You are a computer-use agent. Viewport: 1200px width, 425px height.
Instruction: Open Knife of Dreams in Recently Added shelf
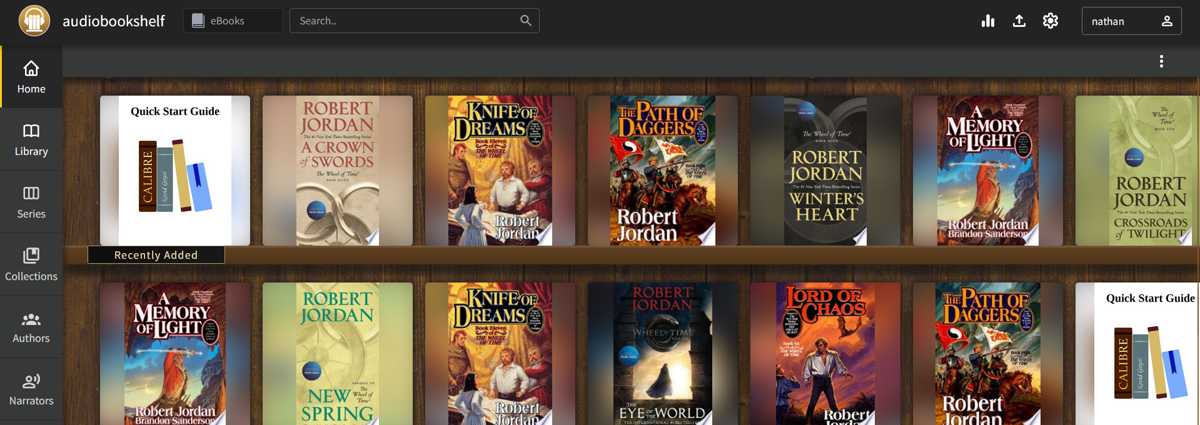(500, 171)
